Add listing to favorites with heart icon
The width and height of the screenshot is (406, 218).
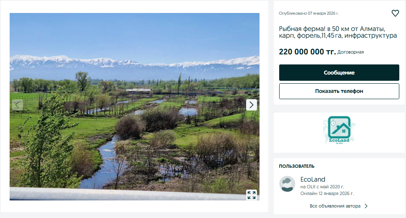pos(395,13)
